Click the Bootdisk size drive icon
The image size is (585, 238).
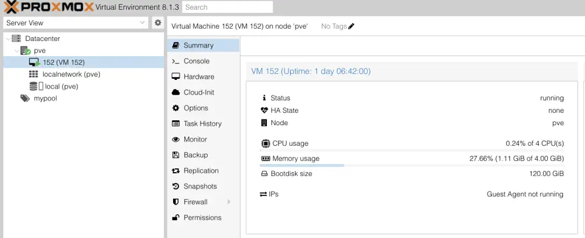(264, 174)
